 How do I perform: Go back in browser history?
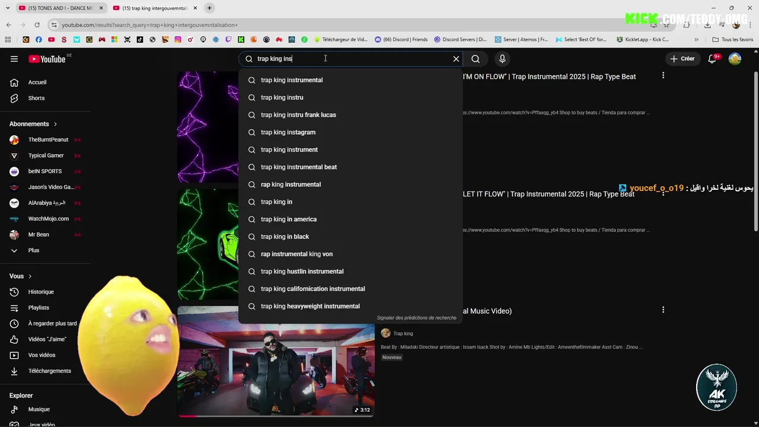coord(9,25)
